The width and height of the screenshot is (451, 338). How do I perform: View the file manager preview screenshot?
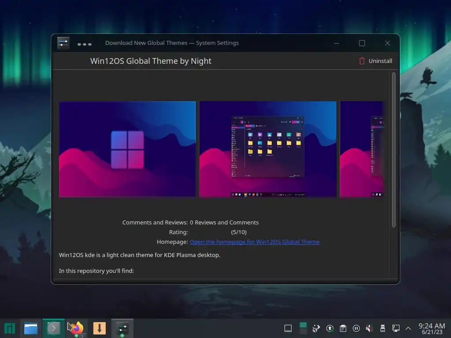pos(268,149)
